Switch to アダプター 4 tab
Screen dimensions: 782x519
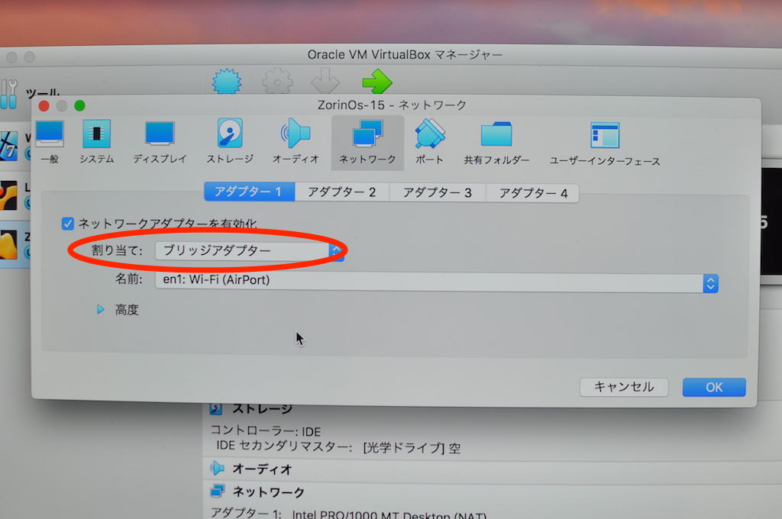tap(532, 193)
